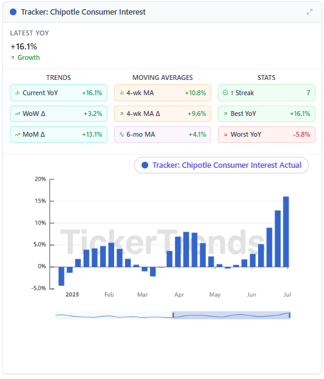Select the MoM Δ trend card

tap(59, 134)
